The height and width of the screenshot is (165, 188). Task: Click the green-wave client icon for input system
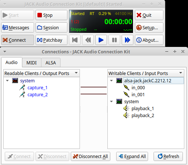(119, 101)
